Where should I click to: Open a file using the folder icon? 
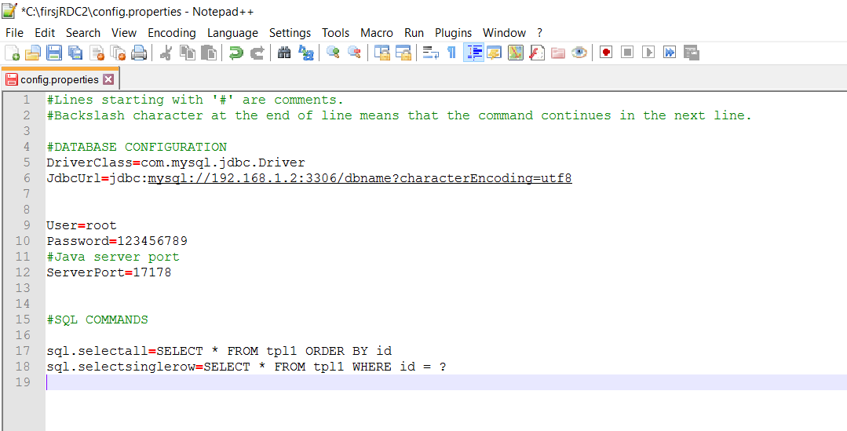coord(33,53)
